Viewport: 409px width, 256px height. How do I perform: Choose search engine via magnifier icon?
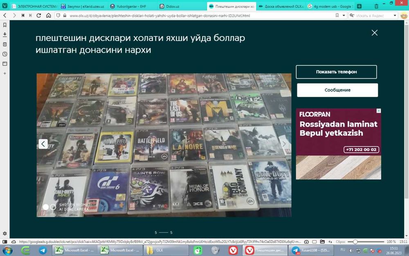(x=352, y=16)
